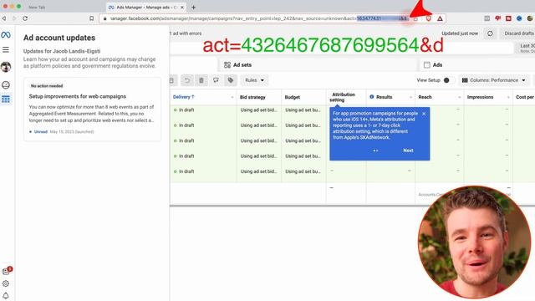Click the info icon beside Results
535x301 pixels.
point(372,97)
